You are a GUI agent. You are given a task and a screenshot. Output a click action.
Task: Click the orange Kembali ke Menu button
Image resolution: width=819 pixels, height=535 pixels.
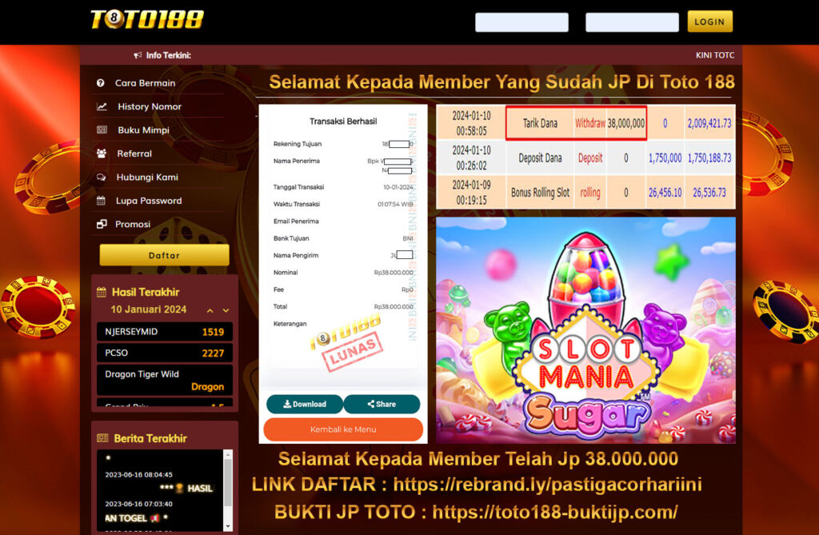point(343,429)
